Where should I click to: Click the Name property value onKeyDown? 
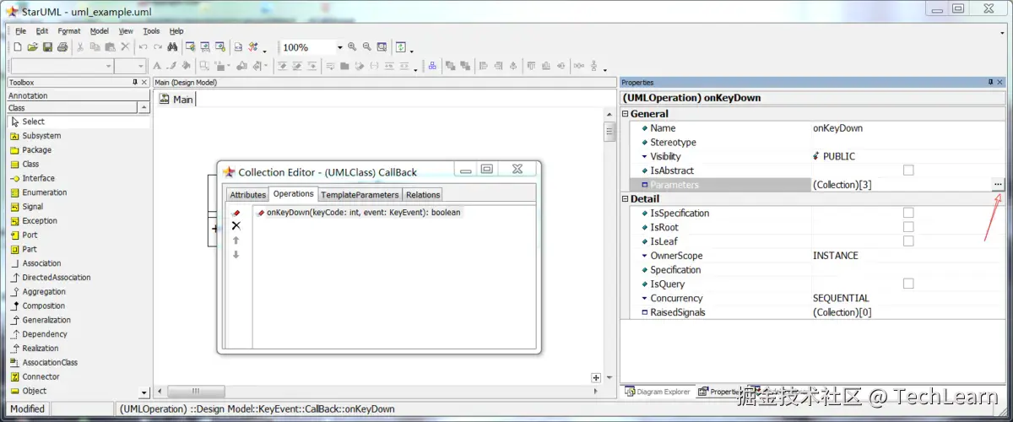pos(837,128)
